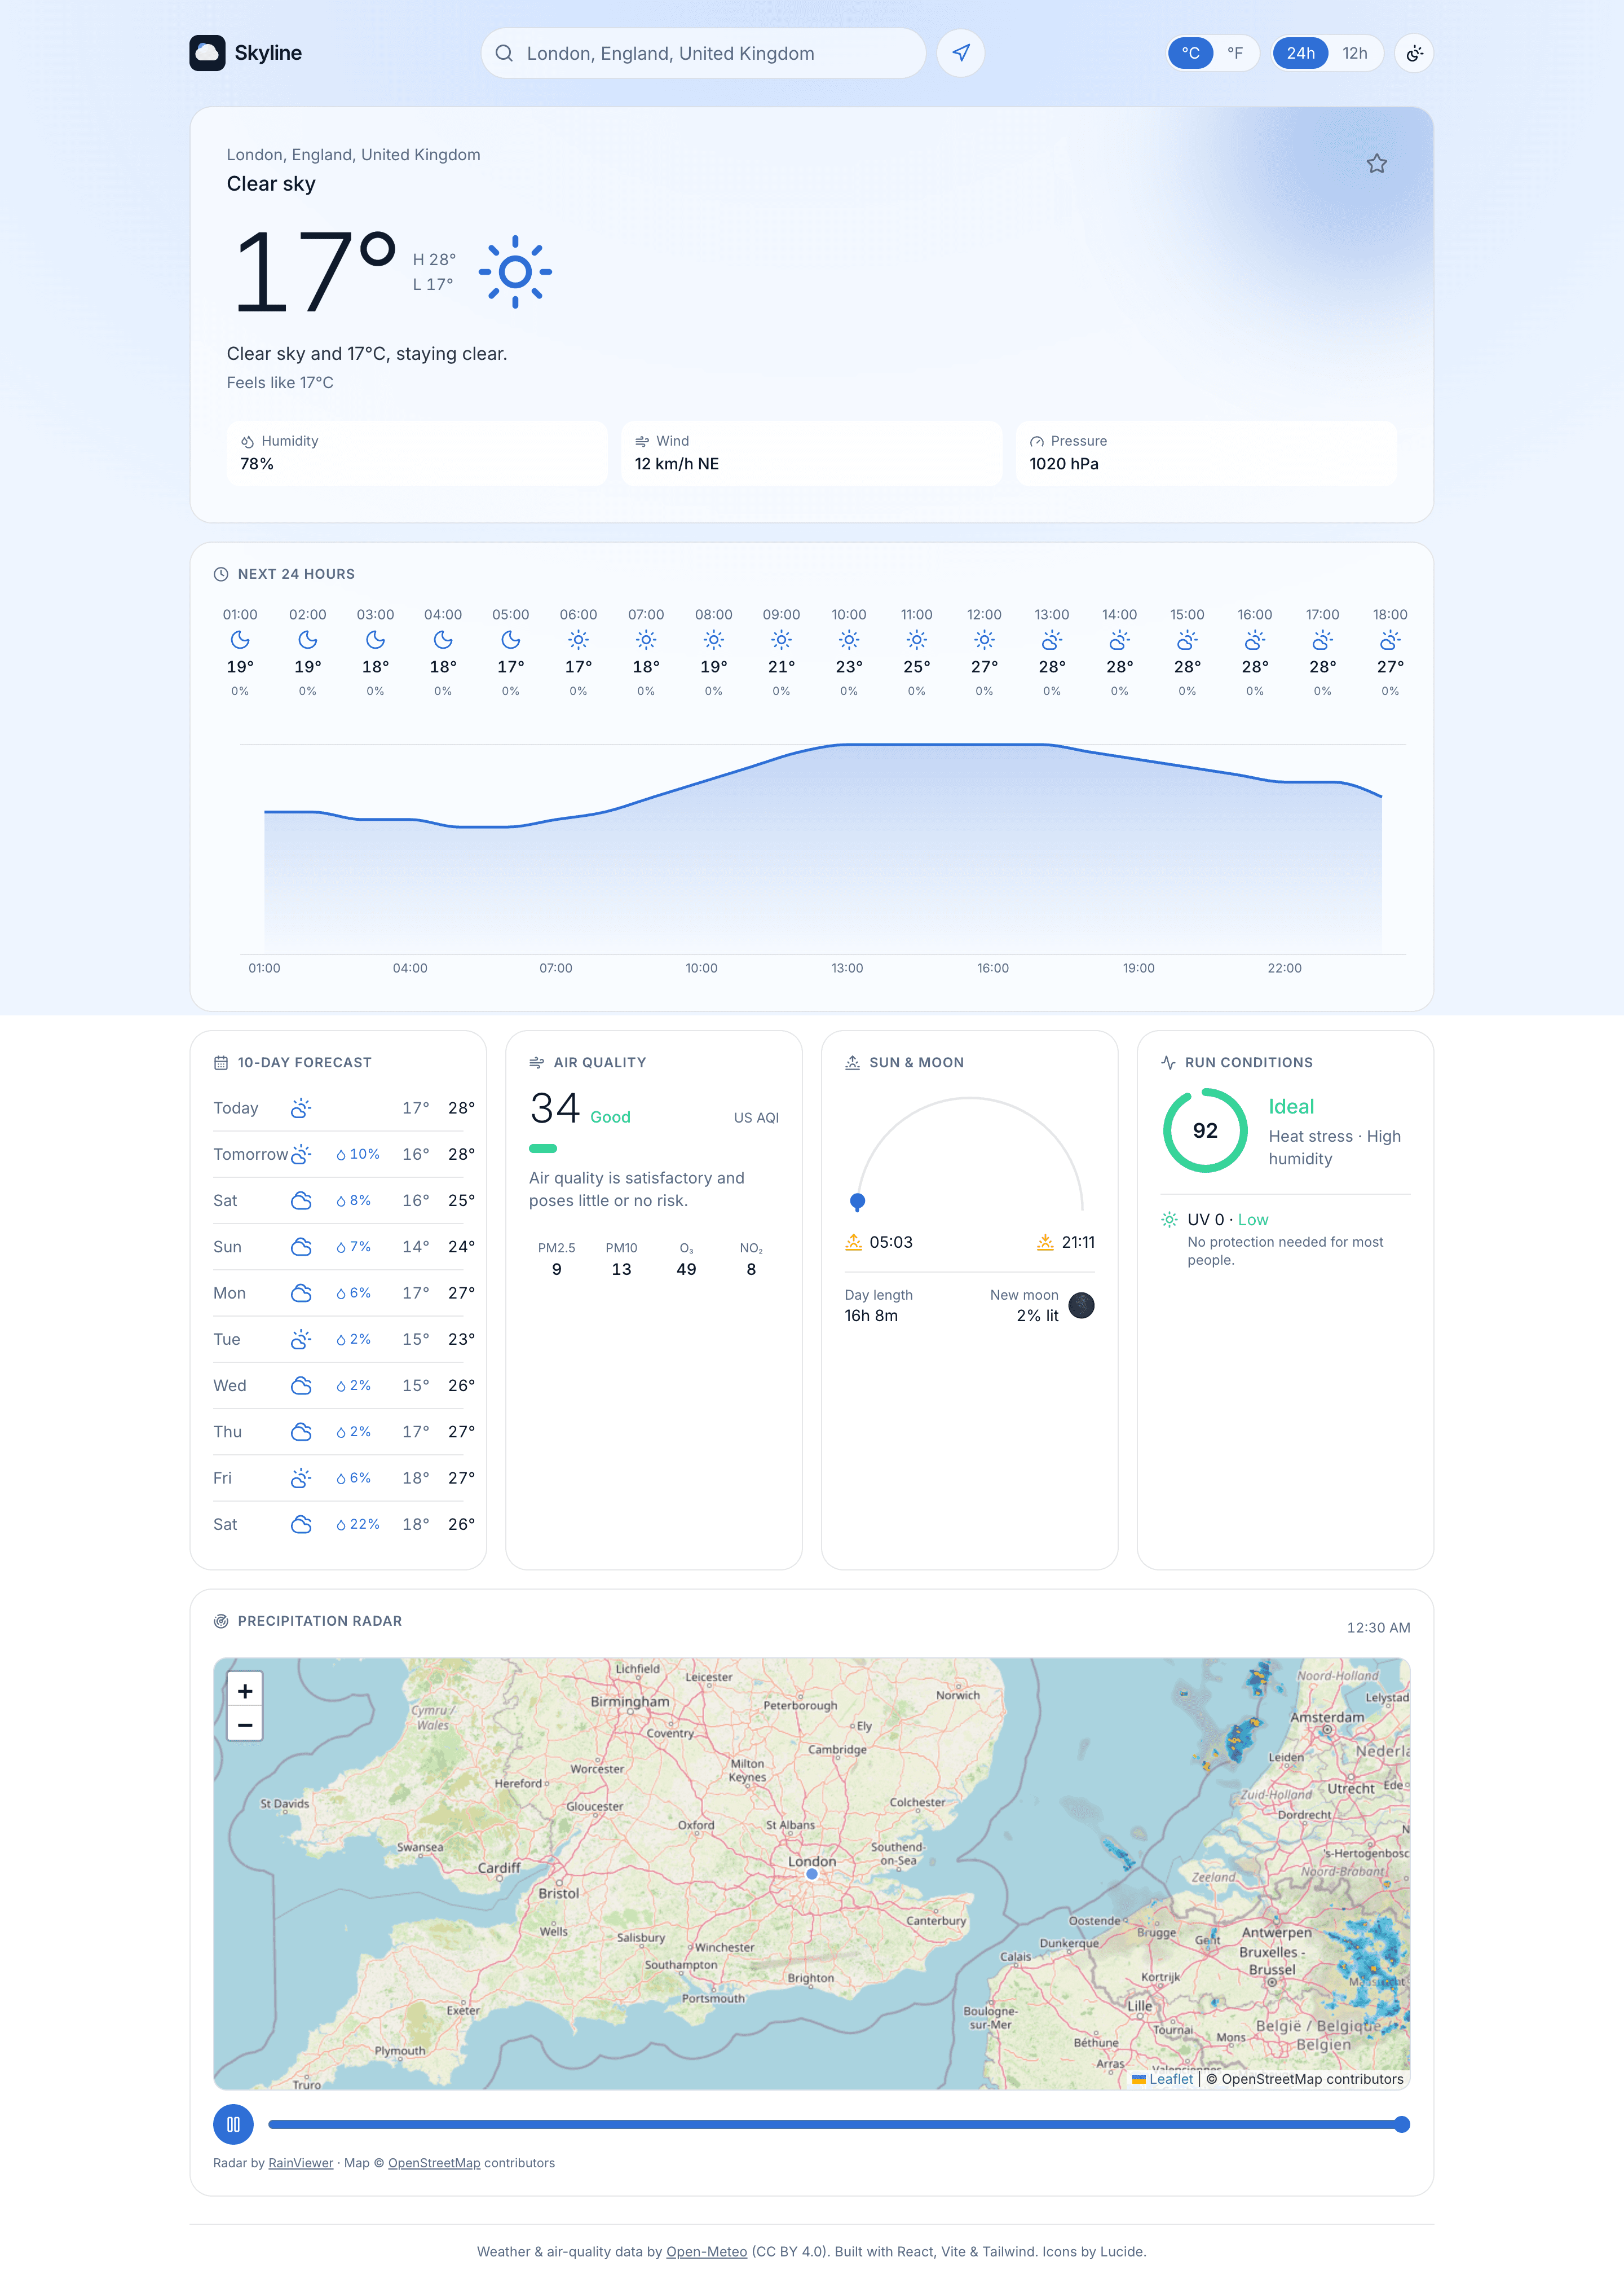Open the Open-Meteo footer link
Viewport: 1624px width, 2288px height.
coord(706,2252)
